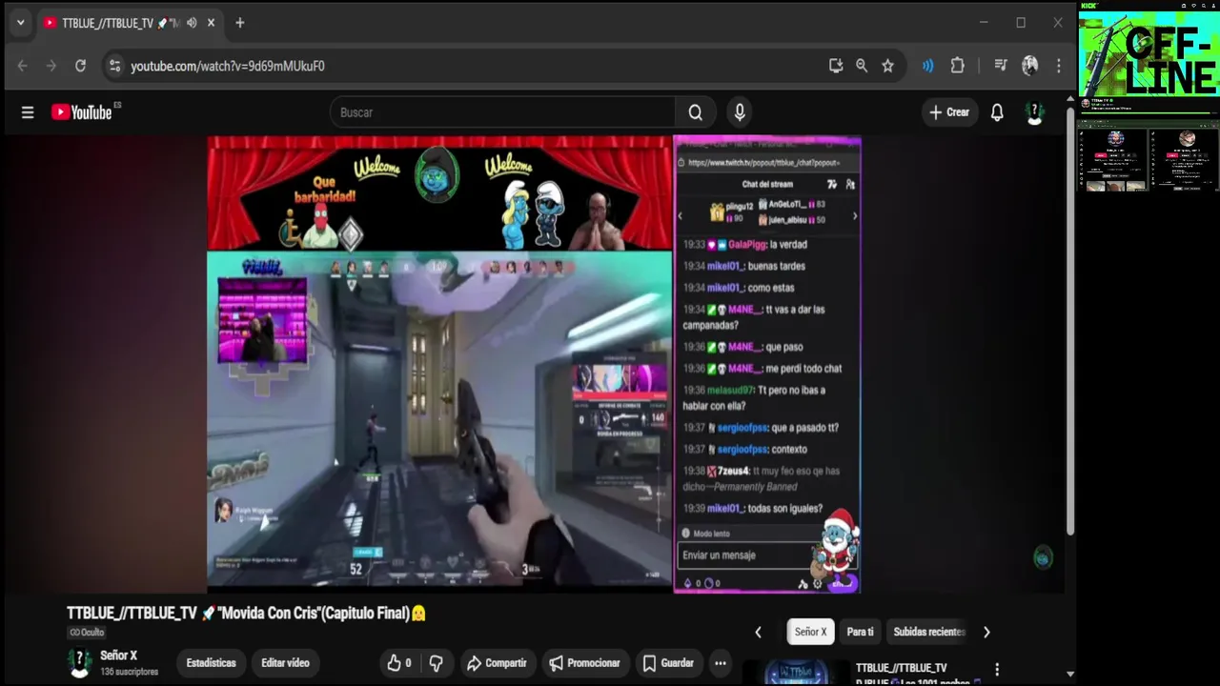Screen dimensions: 1220x686
Task: Click the browser forward arrow
Action: pos(51,66)
